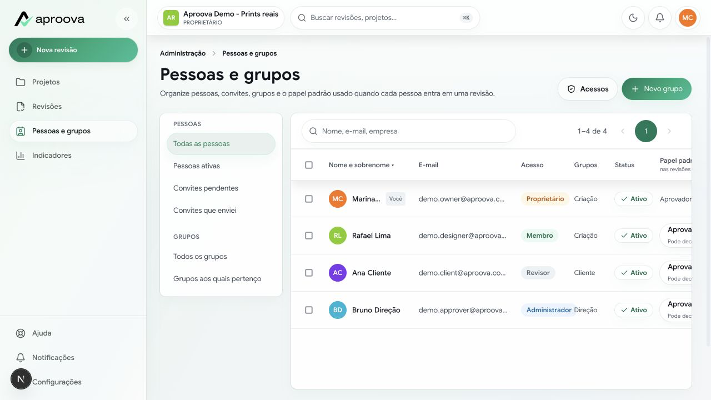The height and width of the screenshot is (400, 711).
Task: Click the plus icon in Nova revisão
Action: coord(24,50)
